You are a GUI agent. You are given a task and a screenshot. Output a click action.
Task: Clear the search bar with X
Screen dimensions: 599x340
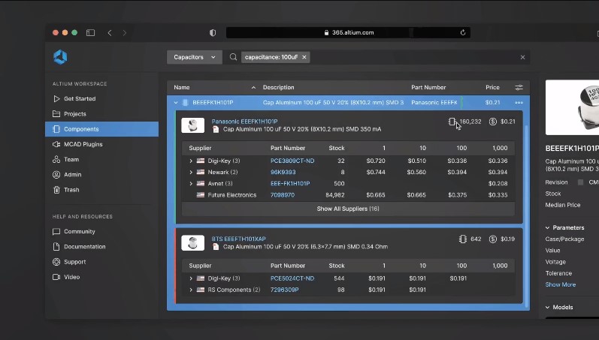pyautogui.click(x=522, y=57)
